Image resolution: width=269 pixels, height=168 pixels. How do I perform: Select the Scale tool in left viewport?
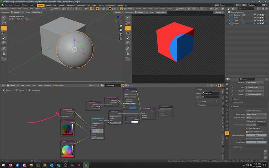pyautogui.click(x=4, y=38)
